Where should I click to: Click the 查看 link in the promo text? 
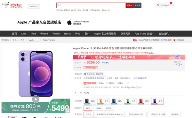point(151,53)
